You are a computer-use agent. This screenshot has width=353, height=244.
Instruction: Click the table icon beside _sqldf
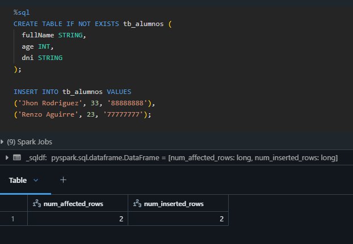pyautogui.click(x=17, y=157)
